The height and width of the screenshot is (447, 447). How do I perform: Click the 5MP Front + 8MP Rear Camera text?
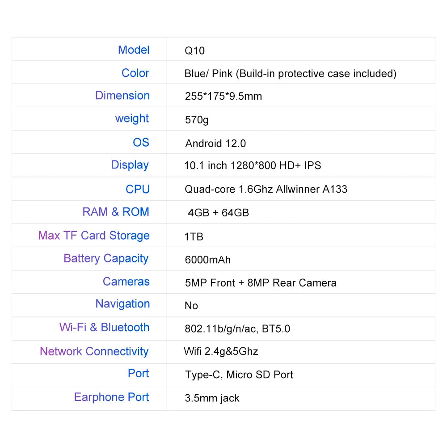(260, 283)
